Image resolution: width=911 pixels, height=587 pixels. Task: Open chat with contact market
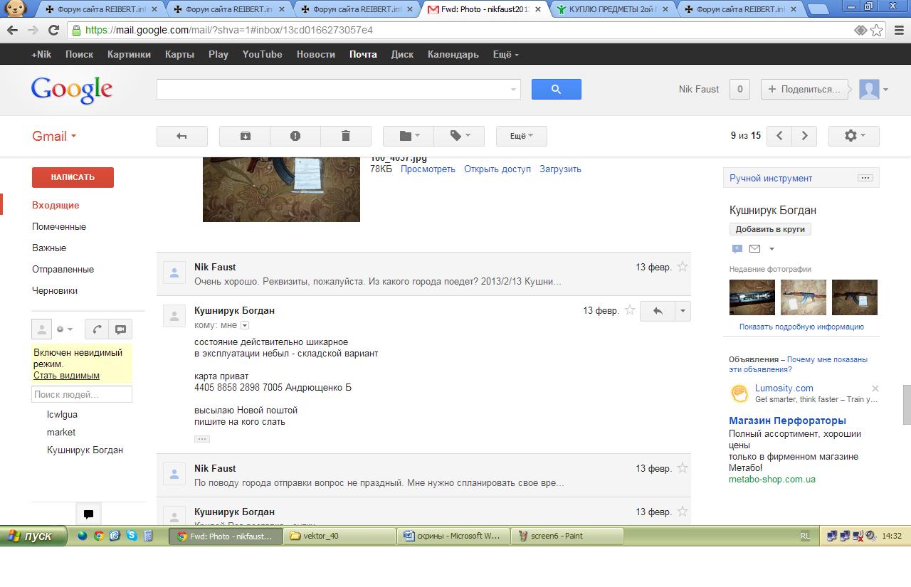pyautogui.click(x=61, y=432)
